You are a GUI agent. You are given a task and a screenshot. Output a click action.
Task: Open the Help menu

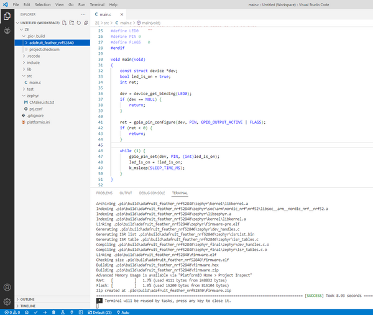click(113, 4)
